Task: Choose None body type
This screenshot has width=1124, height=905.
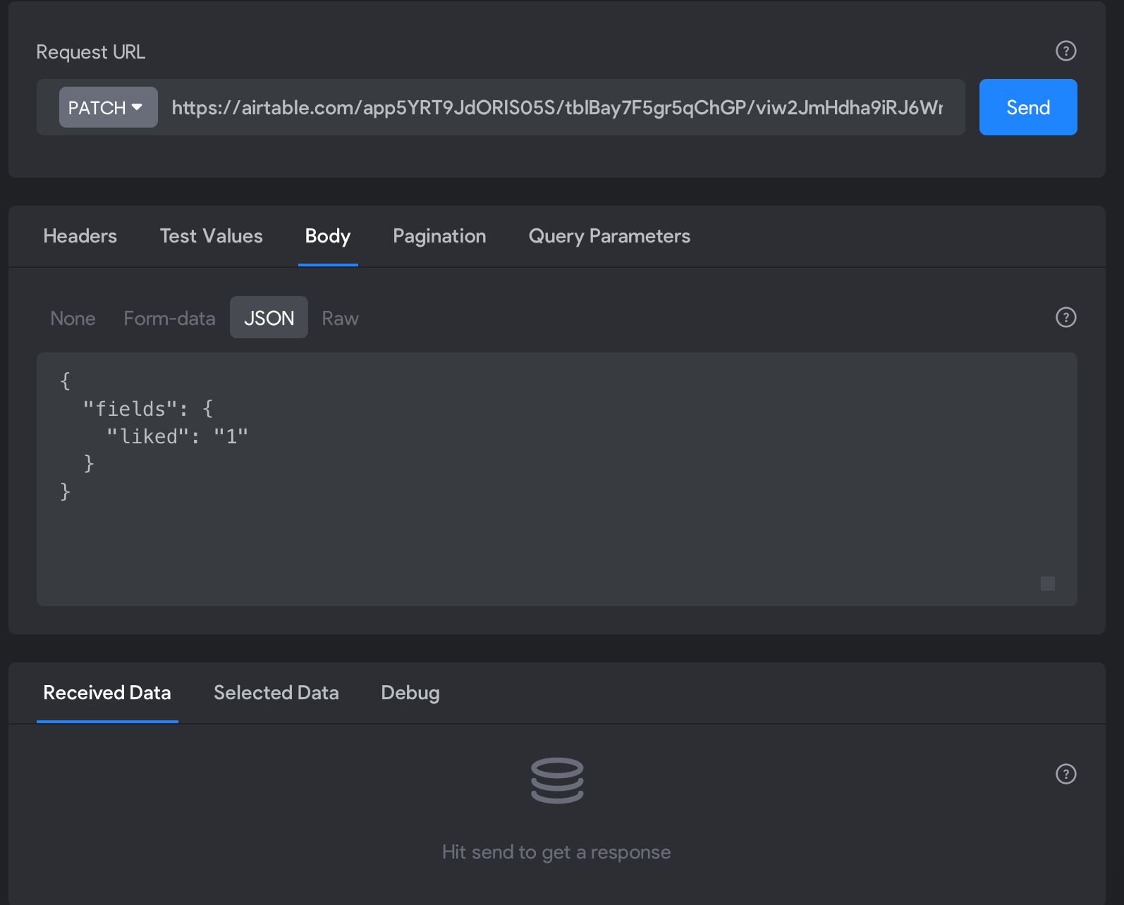Action: (x=73, y=318)
